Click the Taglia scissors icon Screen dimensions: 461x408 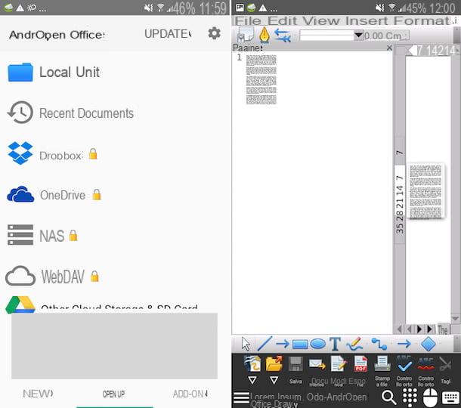[x=445, y=364]
